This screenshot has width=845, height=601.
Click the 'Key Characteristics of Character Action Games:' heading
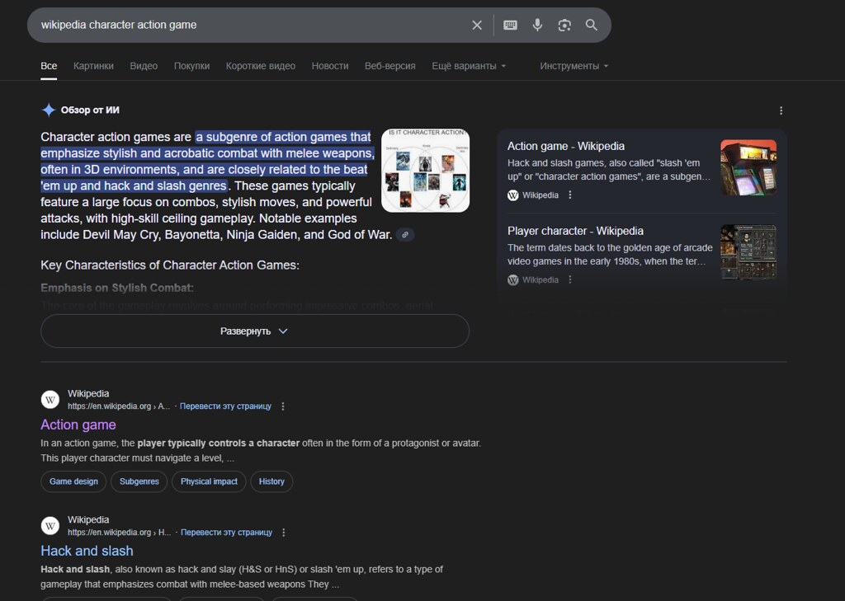170,265
